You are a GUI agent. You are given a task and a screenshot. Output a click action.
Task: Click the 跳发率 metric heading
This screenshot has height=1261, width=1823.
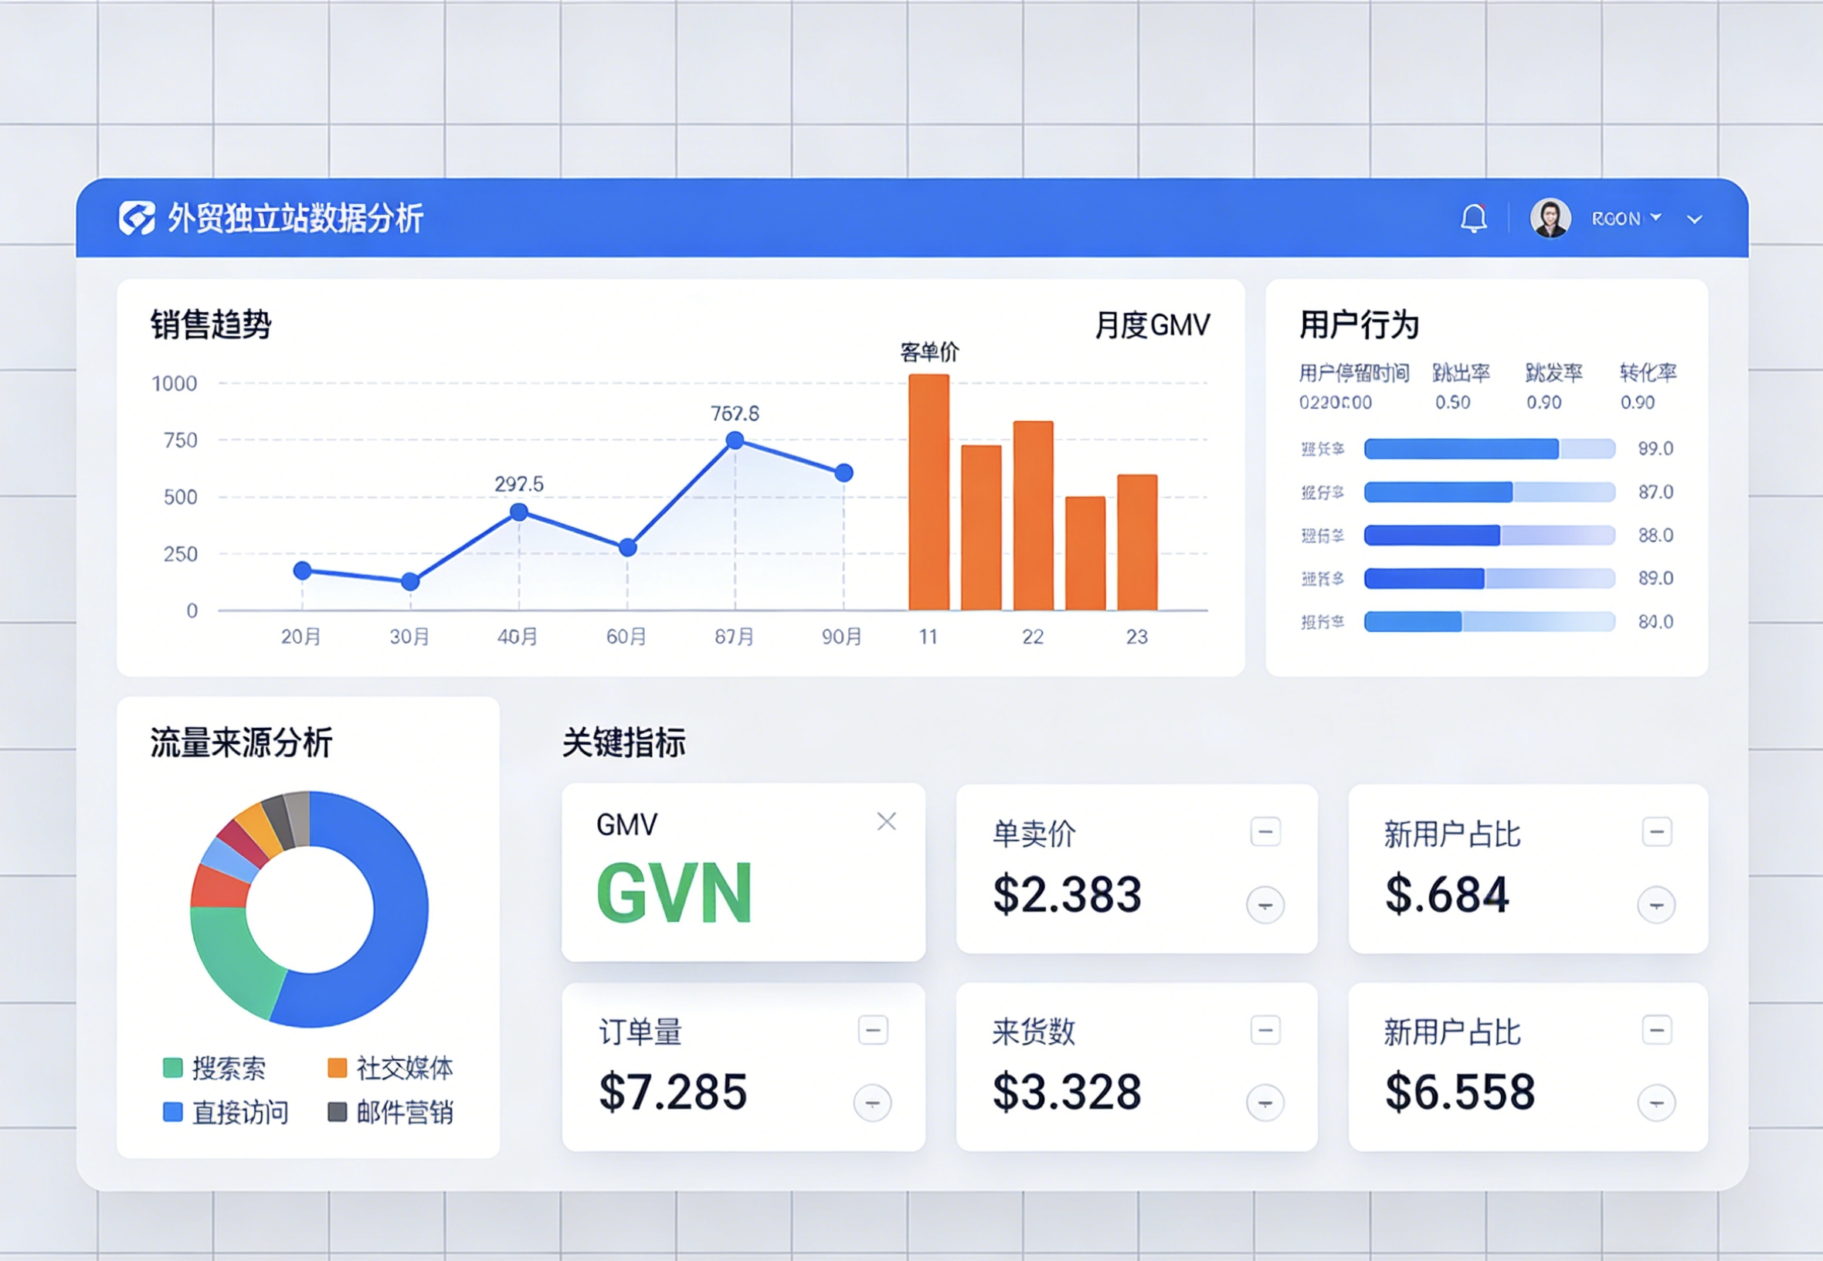(x=1553, y=373)
